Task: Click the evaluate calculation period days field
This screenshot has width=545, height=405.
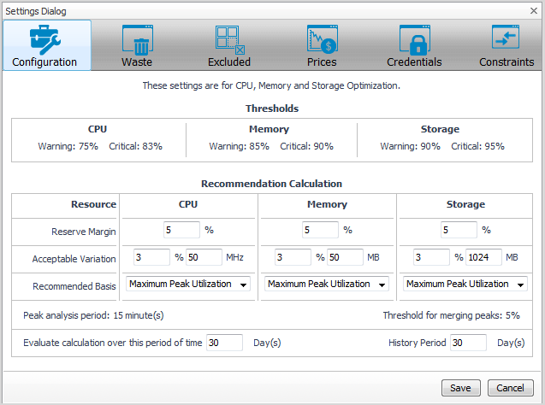Action: pos(224,343)
